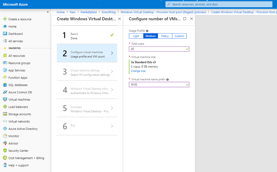Click the 3x Standard D2s v3 text
The width and height of the screenshot is (277, 172).
tap(143, 62)
